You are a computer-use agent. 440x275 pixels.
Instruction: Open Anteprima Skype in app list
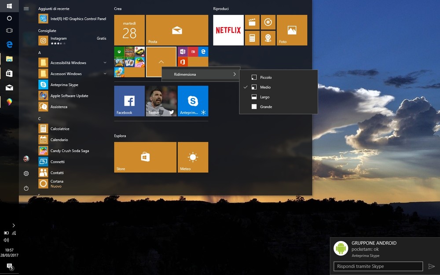pos(73,84)
